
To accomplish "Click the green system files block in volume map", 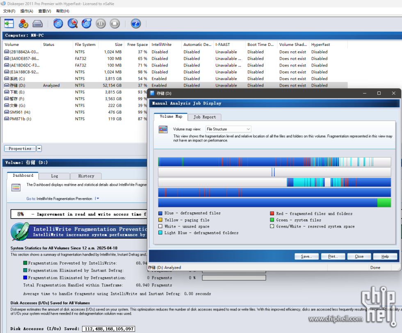I will click(384, 203).
